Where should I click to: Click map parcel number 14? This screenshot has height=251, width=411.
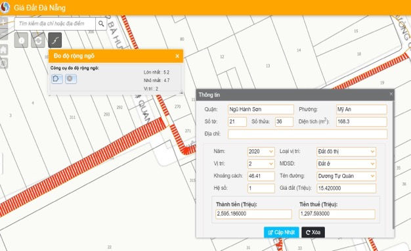coord(299,50)
